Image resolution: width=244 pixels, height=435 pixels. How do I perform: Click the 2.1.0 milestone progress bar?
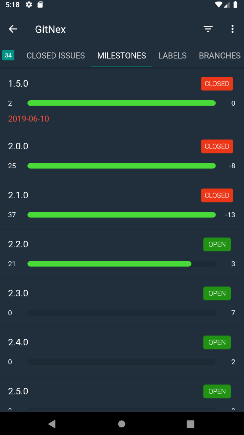122,215
